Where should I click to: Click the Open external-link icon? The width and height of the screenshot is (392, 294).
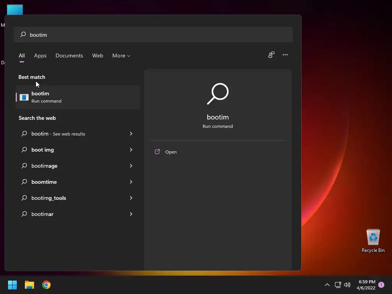coord(157,152)
